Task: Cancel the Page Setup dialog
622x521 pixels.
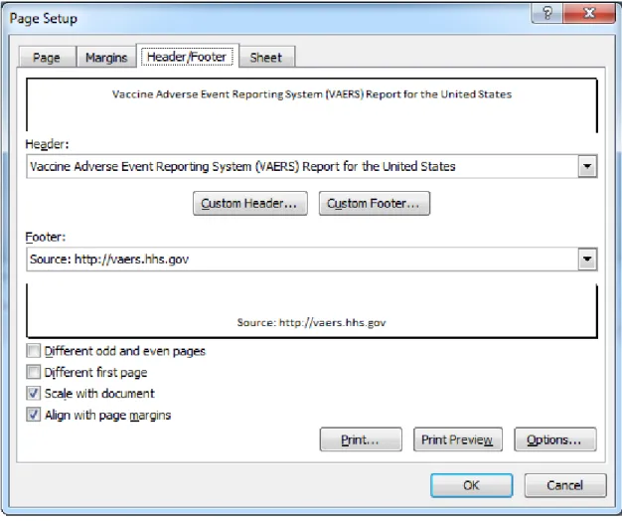Action: pyautogui.click(x=565, y=485)
